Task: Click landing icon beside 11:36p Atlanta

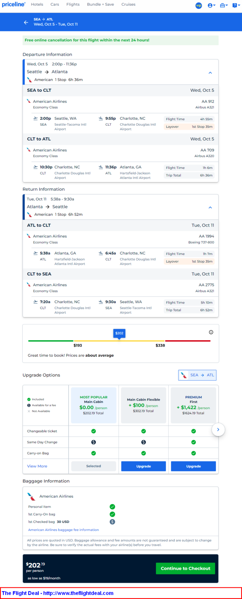Action: pyautogui.click(x=101, y=167)
